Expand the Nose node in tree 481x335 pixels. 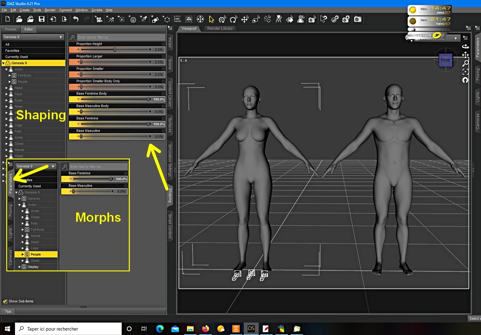[x=6, y=106]
